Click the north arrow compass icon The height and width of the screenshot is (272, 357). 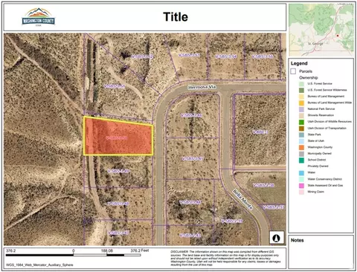(x=276, y=238)
